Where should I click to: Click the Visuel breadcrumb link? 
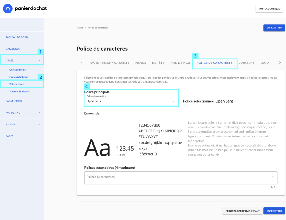click(80, 28)
